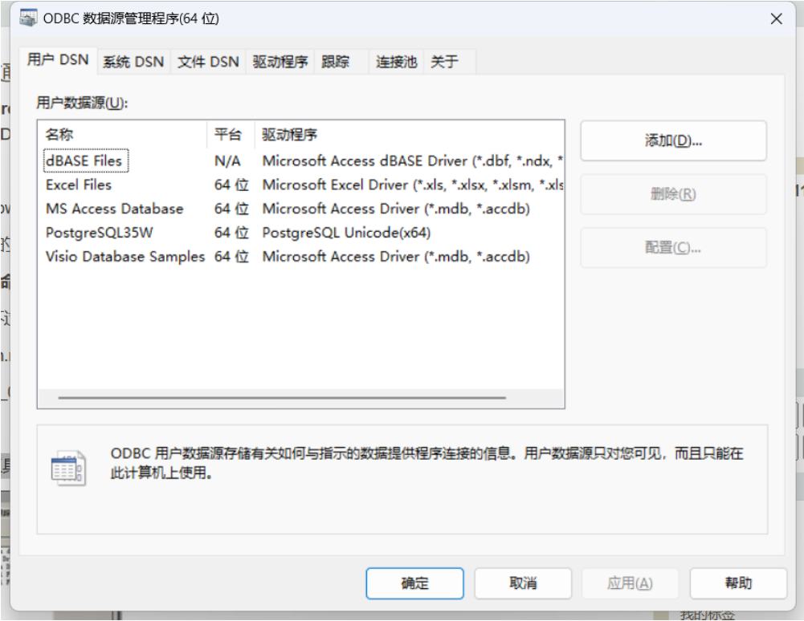Image resolution: width=804 pixels, height=621 pixels.
Task: Switch to the 用户 DSN tab
Action: [x=58, y=60]
